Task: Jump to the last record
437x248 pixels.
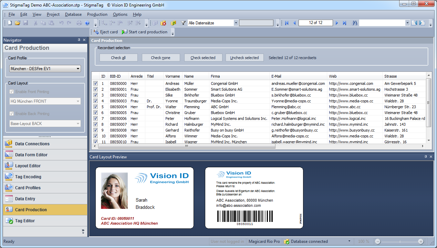Action: [344, 23]
